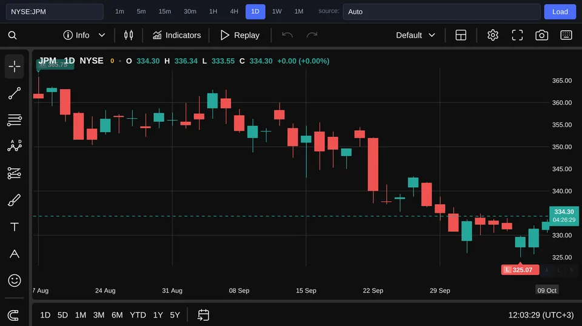This screenshot has width=582, height=326.
Task: Set date range to 3M
Action: click(99, 315)
